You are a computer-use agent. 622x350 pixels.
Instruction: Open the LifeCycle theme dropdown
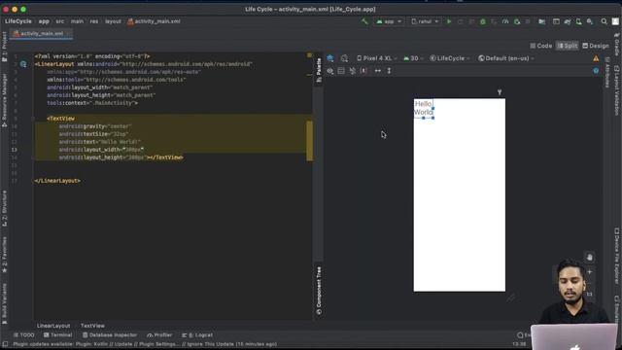[x=450, y=58]
